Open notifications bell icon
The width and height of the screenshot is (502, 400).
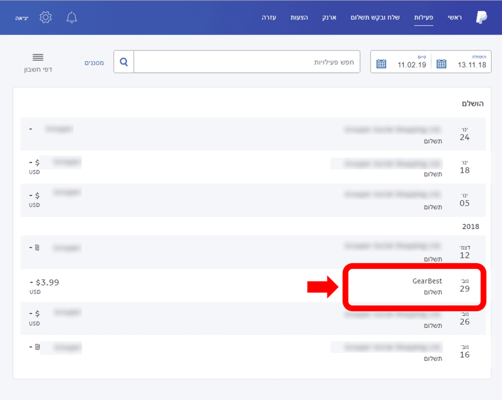[72, 18]
